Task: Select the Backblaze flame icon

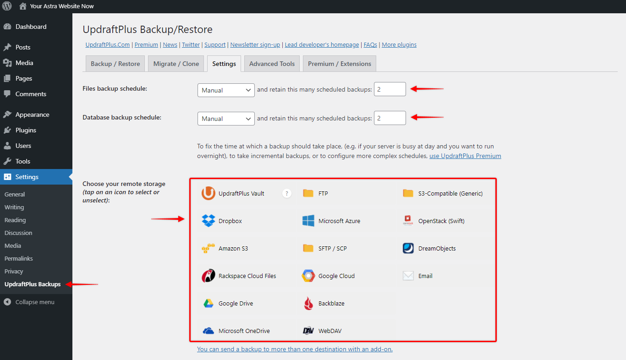Action: coord(308,303)
